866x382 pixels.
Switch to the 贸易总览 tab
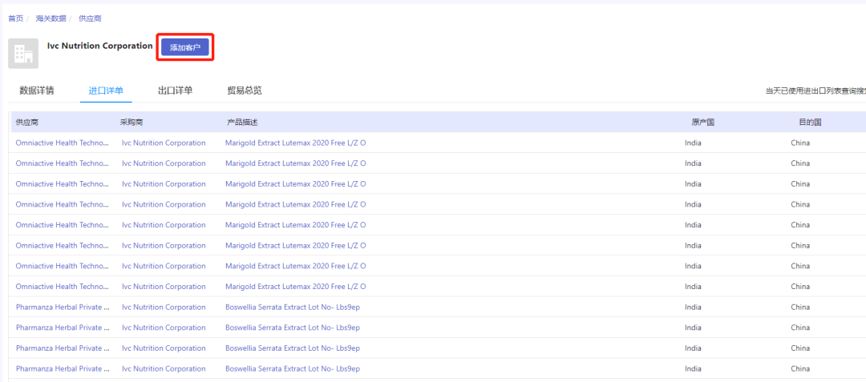(x=244, y=91)
